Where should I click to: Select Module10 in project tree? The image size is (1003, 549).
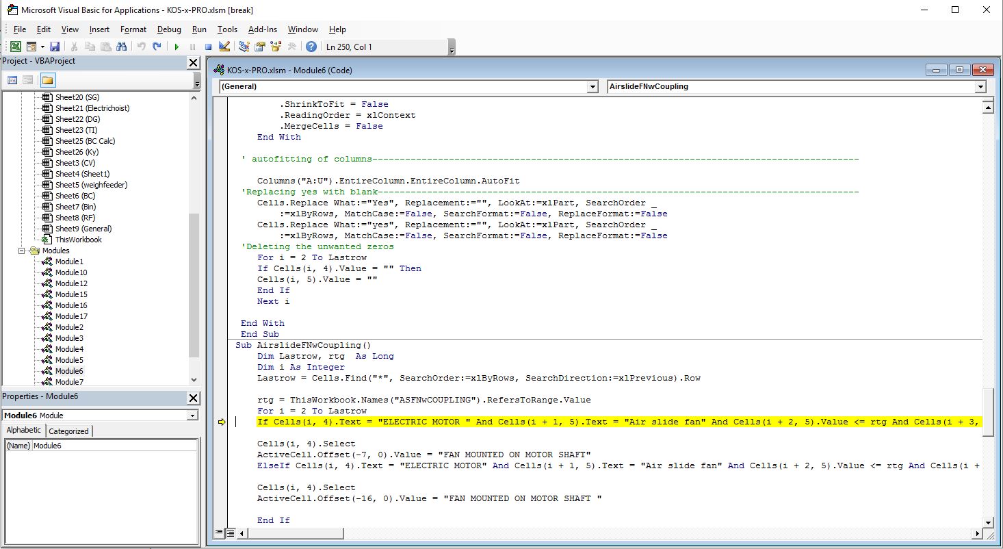71,272
